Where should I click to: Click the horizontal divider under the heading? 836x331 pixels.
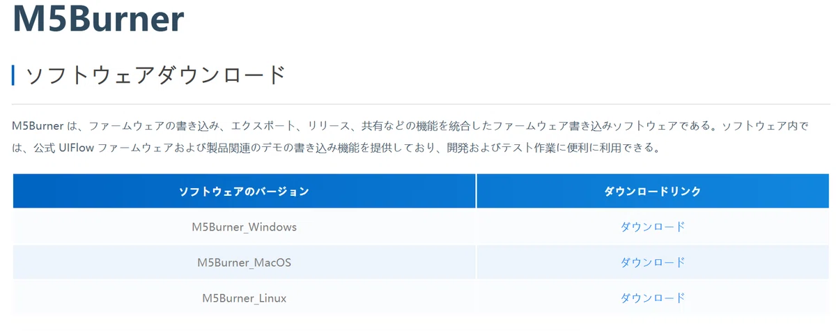(x=421, y=104)
